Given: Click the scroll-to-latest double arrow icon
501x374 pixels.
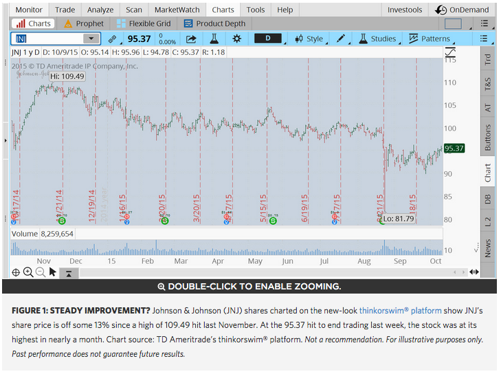Looking at the screenshot, I should (474, 272).
